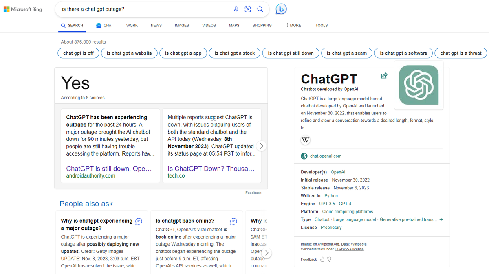Expand the Type row with the plus

pyautogui.click(x=441, y=219)
